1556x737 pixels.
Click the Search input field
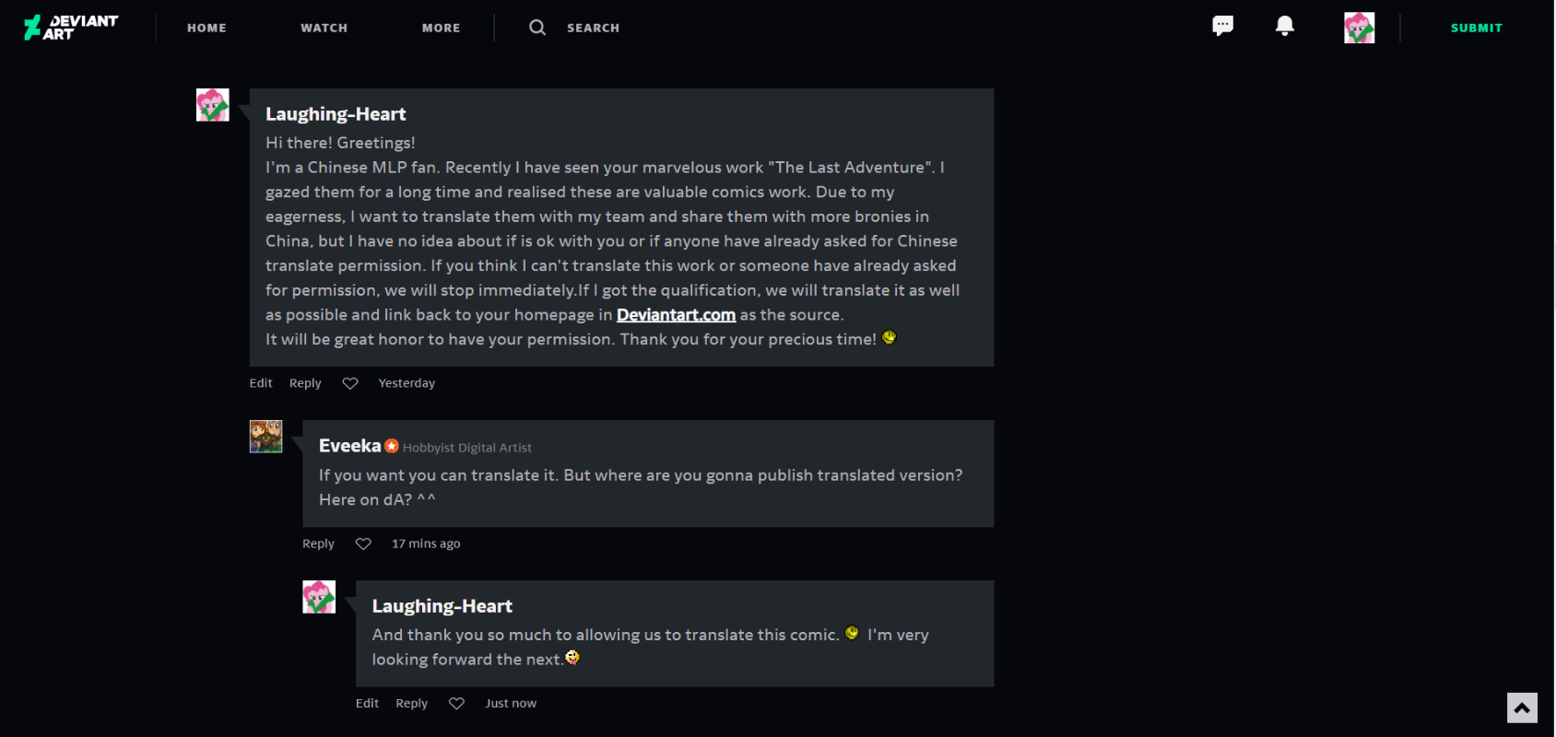[x=593, y=28]
